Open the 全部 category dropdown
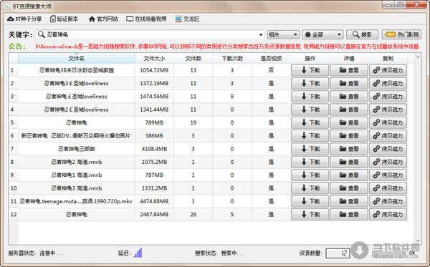 point(322,34)
